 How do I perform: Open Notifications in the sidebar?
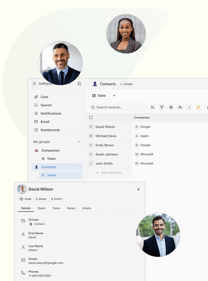click(51, 113)
